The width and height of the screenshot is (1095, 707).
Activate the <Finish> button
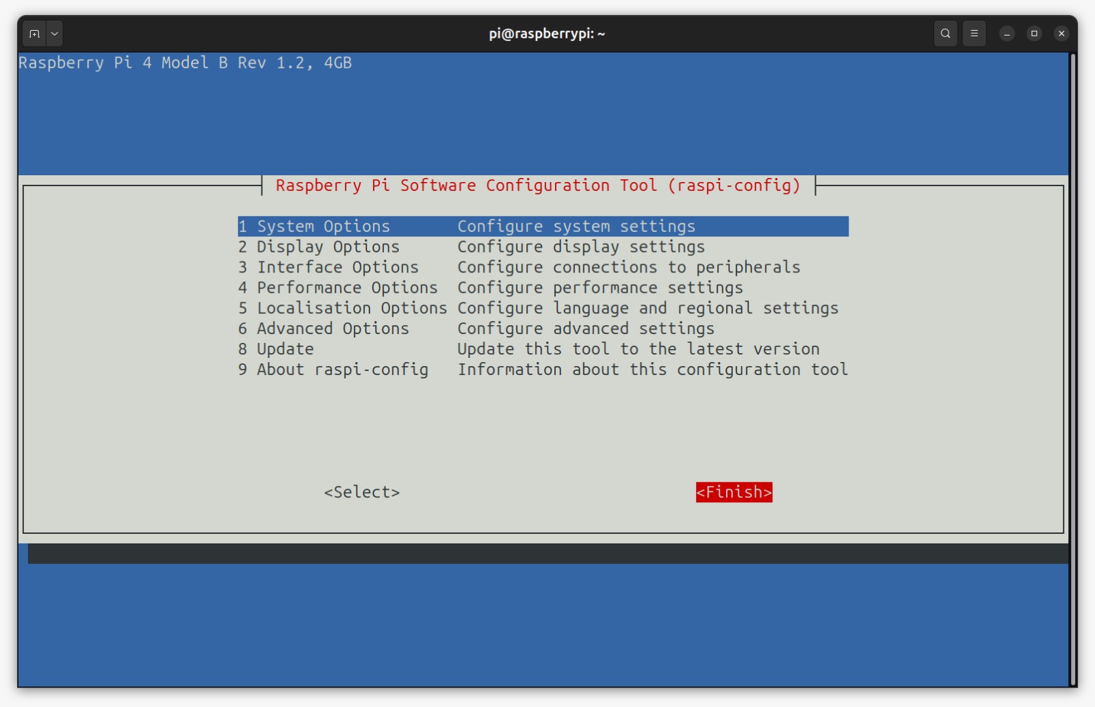pos(734,492)
